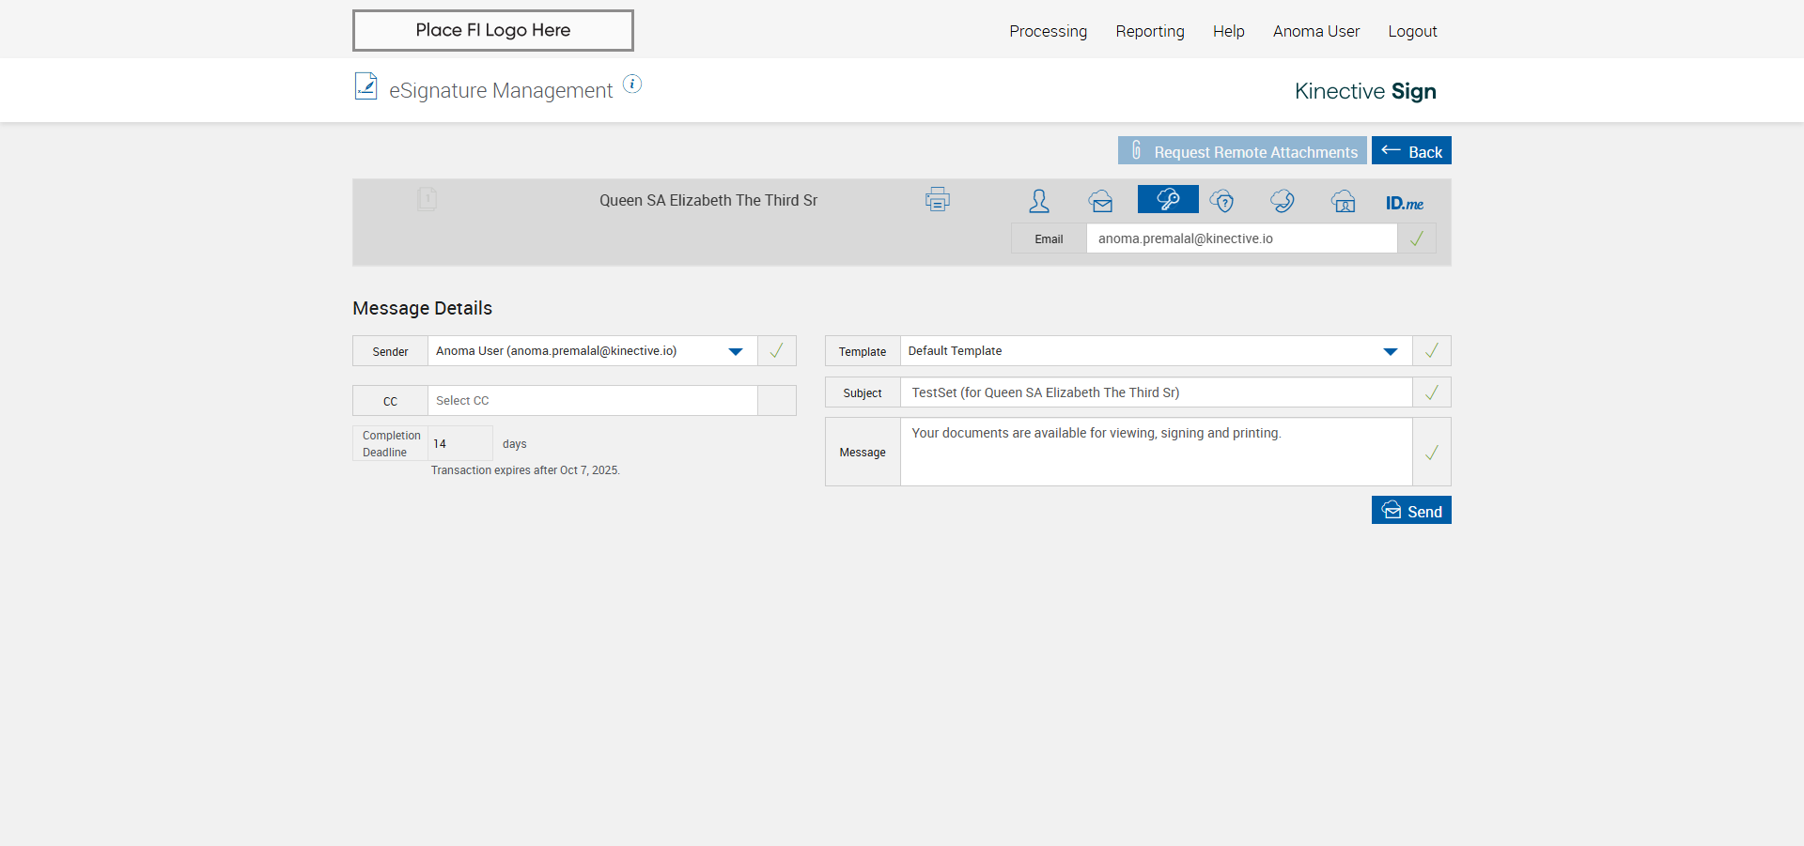The image size is (1804, 846).
Task: Send the message with the Send button
Action: coord(1411,511)
